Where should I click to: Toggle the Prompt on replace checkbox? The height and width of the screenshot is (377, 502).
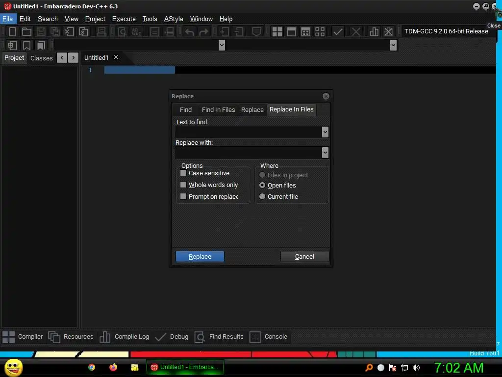point(183,196)
